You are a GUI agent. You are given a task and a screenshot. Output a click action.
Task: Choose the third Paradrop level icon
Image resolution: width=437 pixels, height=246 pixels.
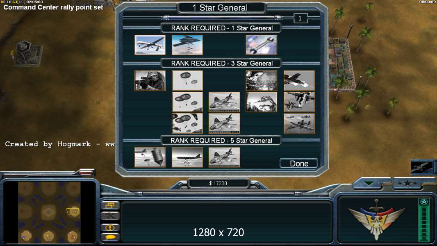(x=187, y=123)
